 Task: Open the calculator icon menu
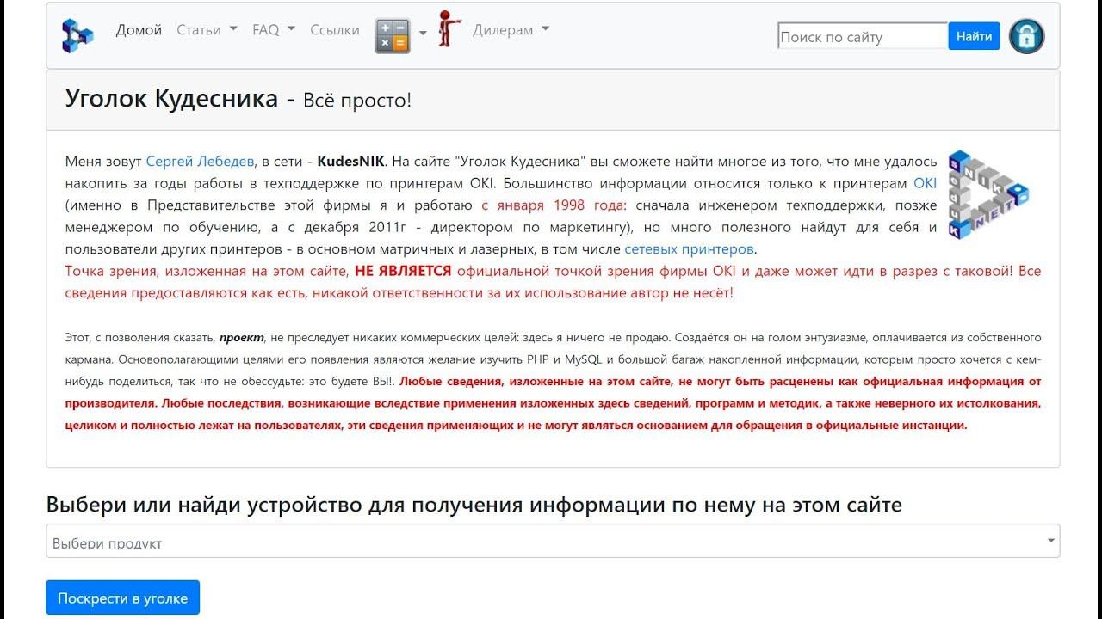click(x=393, y=36)
